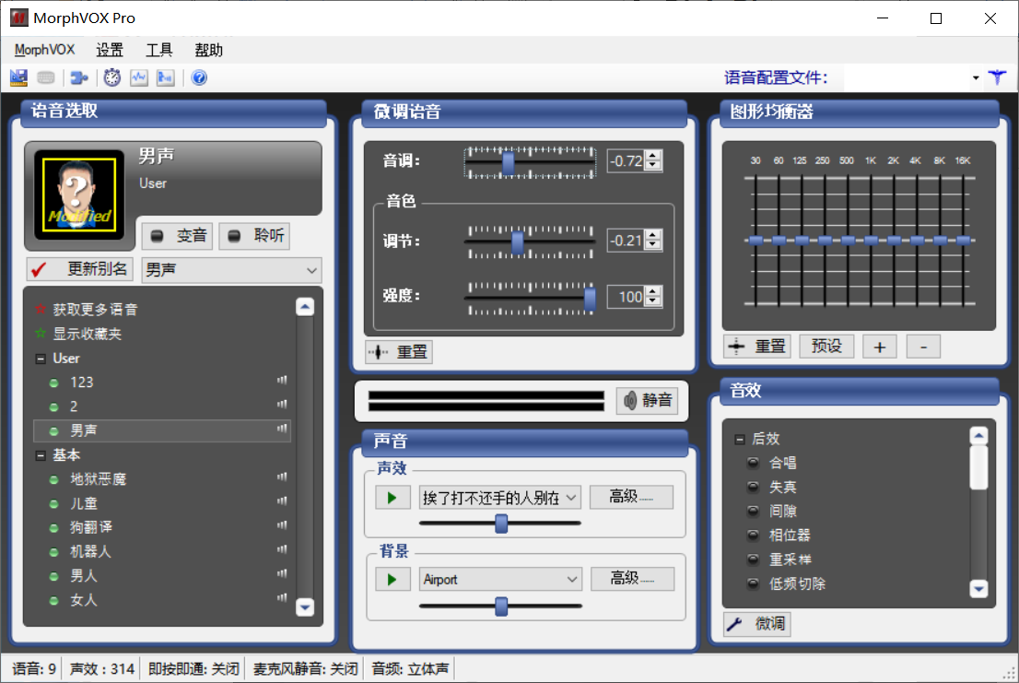Open the 设置 menu
This screenshot has height=683, width=1019.
110,50
